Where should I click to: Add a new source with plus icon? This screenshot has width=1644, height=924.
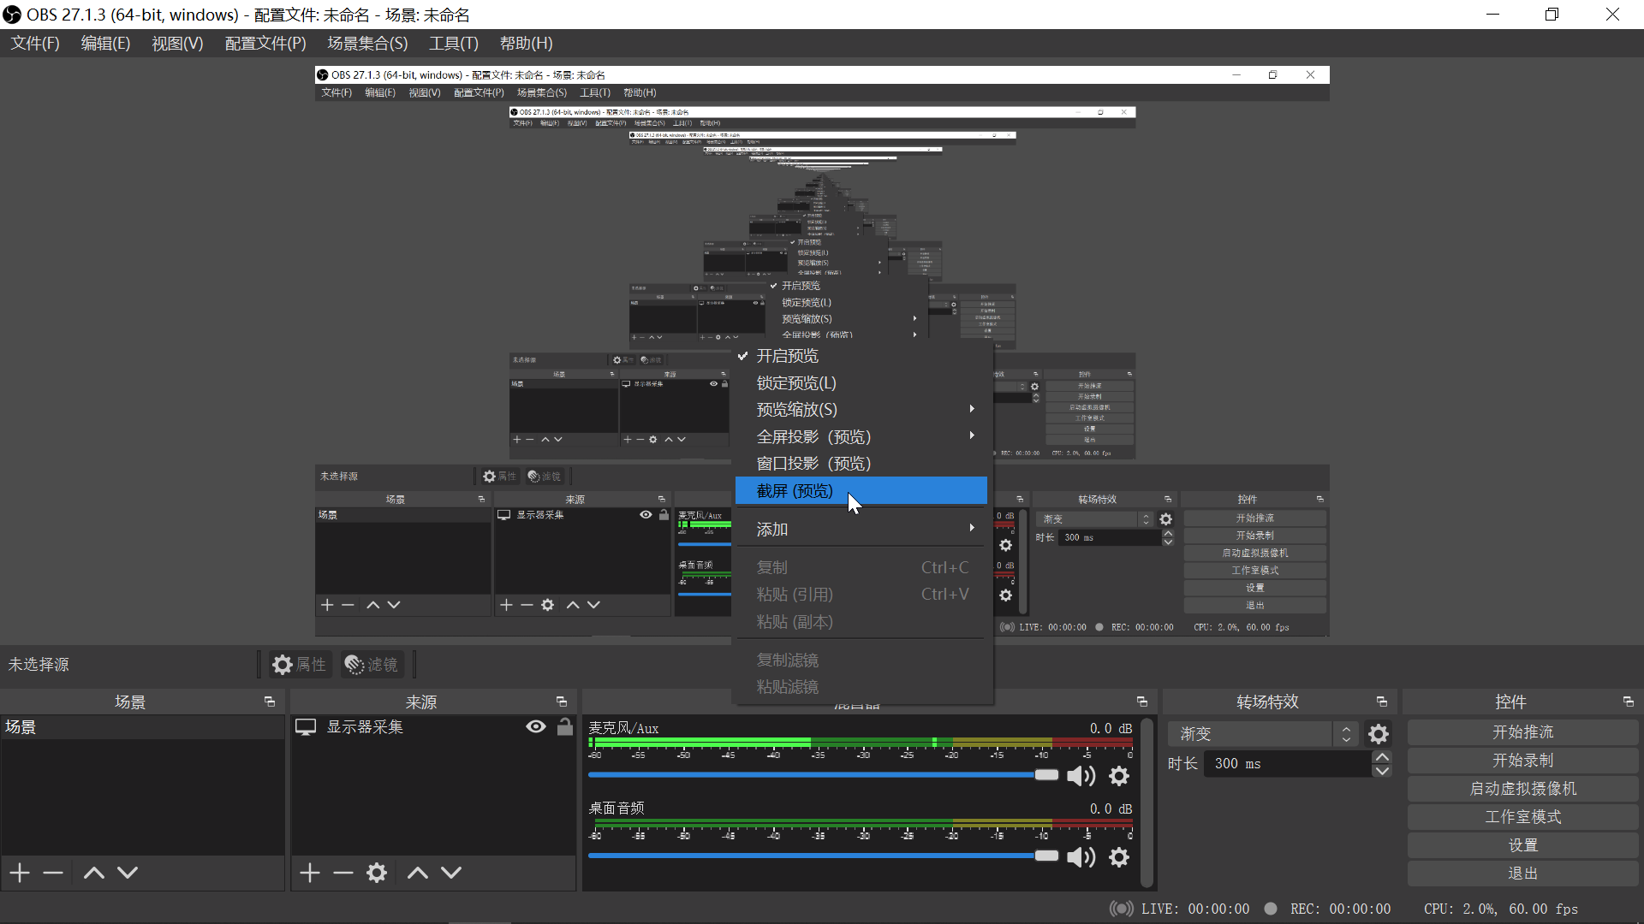click(310, 873)
